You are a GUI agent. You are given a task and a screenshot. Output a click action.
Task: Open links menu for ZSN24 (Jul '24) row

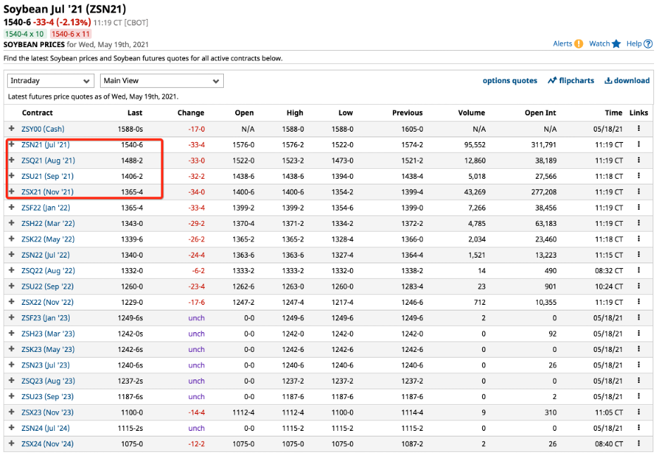(x=639, y=428)
